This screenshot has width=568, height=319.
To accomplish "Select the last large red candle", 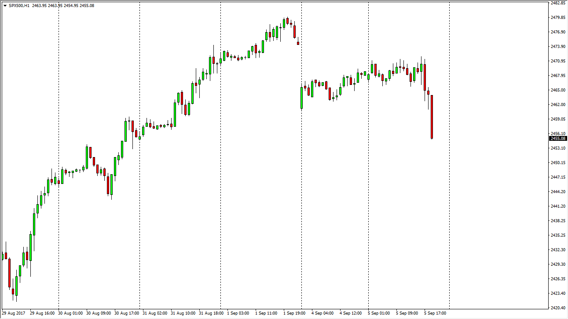I will [432, 117].
